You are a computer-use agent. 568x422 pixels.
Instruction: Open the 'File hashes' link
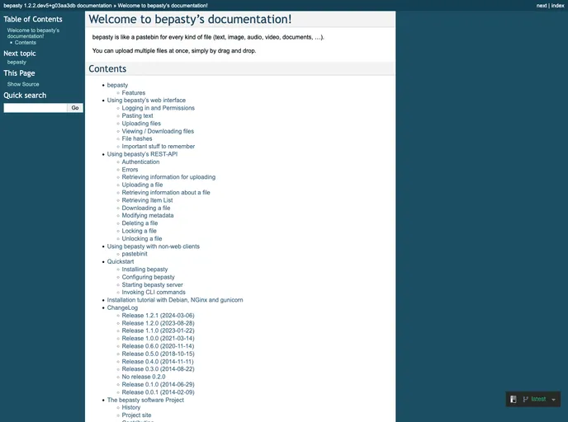pyautogui.click(x=137, y=138)
